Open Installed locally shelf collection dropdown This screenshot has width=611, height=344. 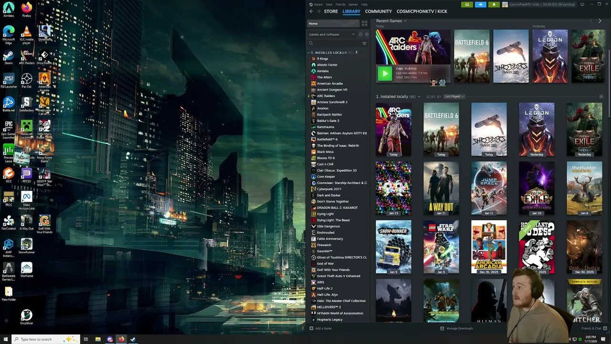pos(419,97)
